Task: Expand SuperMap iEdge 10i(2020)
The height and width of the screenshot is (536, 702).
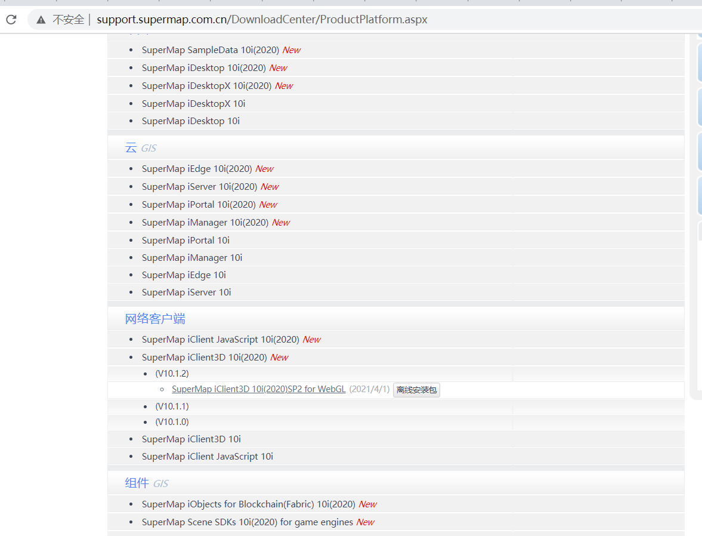Action: click(x=197, y=168)
